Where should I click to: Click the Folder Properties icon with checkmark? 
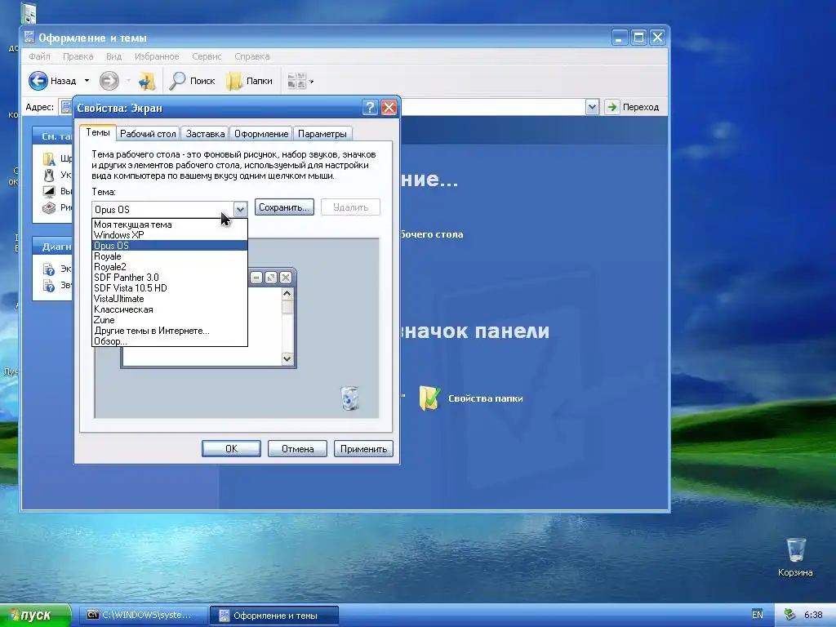click(429, 398)
